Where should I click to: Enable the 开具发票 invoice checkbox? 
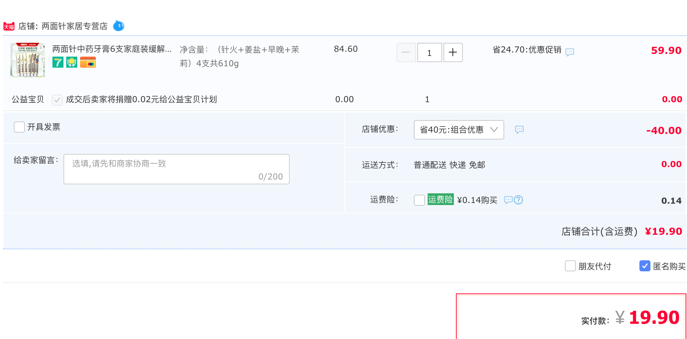(19, 127)
